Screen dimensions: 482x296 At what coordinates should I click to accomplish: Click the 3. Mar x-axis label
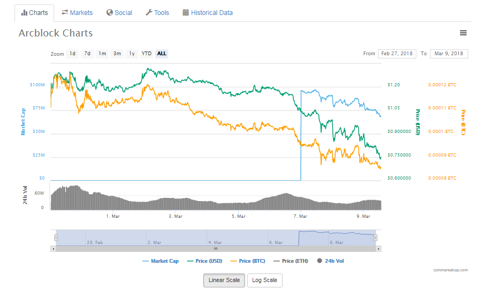coord(175,217)
